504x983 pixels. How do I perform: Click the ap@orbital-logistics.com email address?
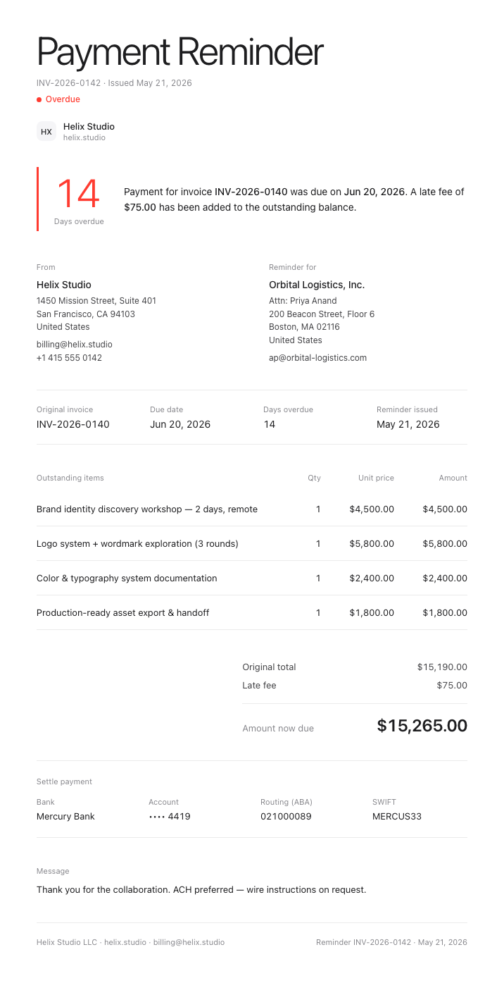pyautogui.click(x=318, y=358)
